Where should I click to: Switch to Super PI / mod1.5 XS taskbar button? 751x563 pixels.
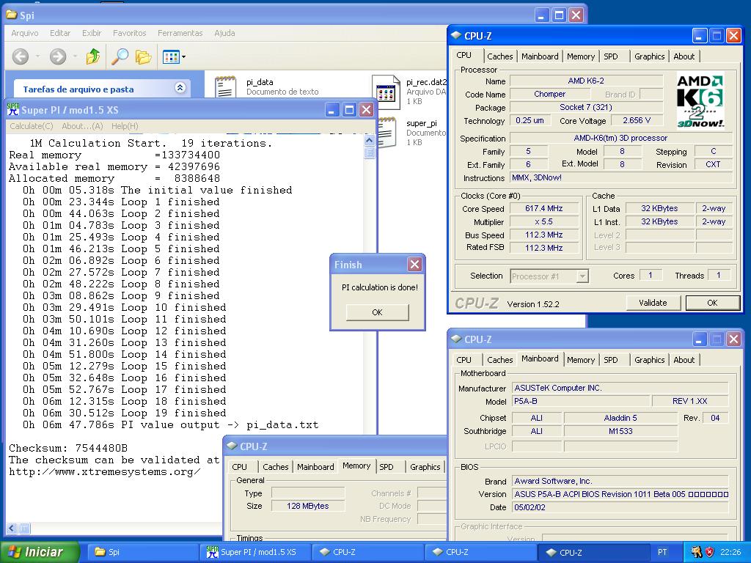point(257,552)
